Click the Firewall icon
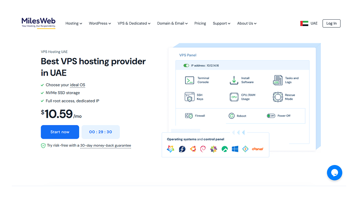The height and width of the screenshot is (199, 358). pyautogui.click(x=189, y=116)
